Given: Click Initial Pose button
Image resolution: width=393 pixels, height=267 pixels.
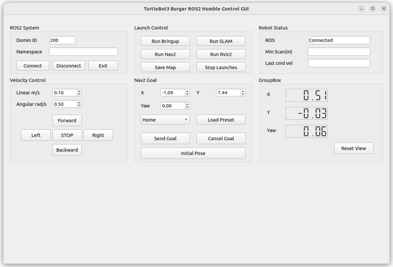Looking at the screenshot, I should tap(193, 153).
